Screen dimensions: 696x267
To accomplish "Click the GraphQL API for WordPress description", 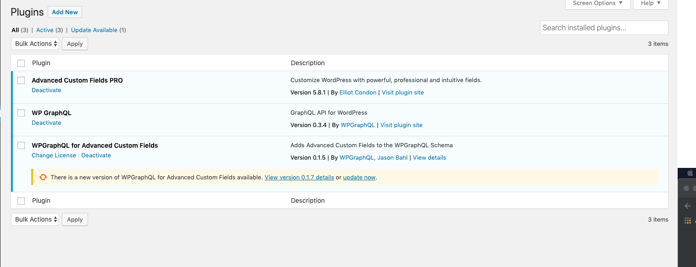I will point(329,112).
